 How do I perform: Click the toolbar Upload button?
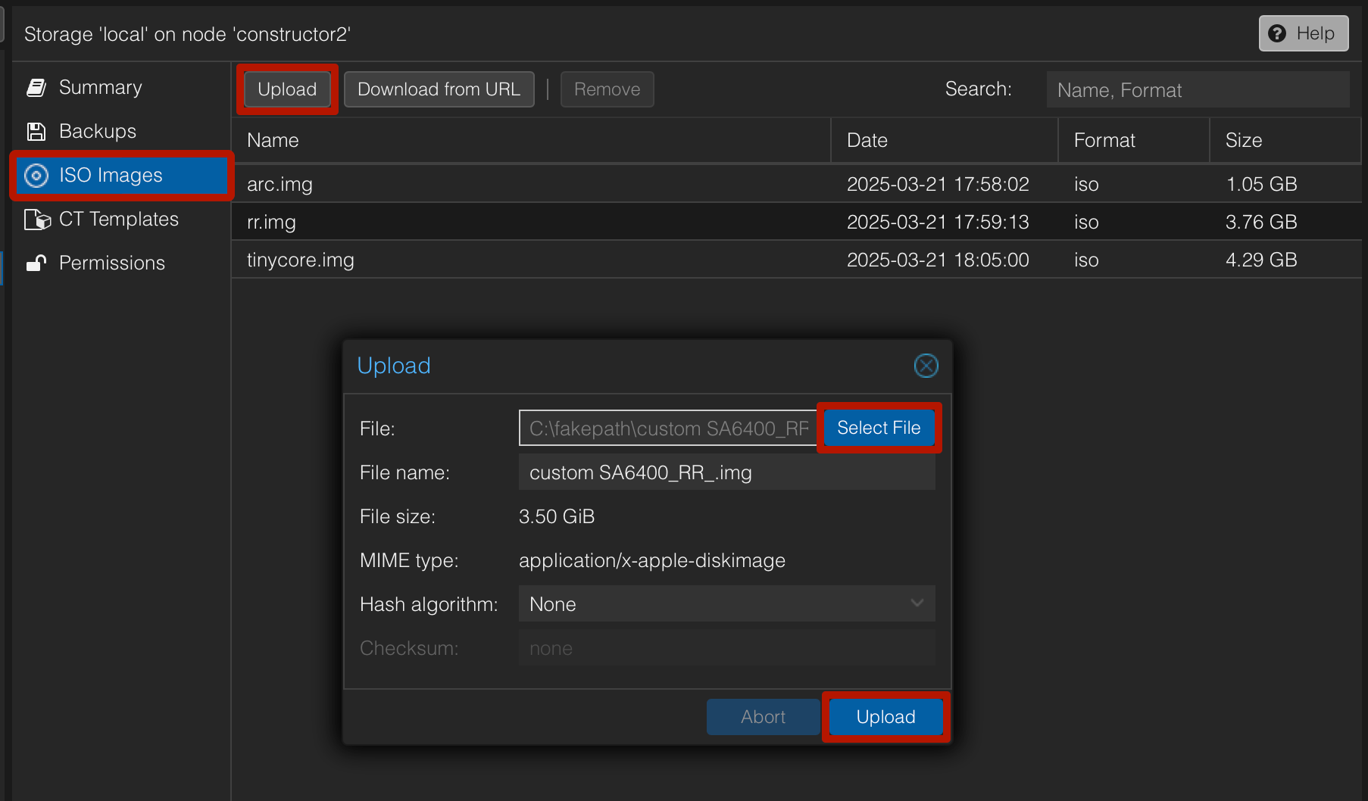click(x=287, y=89)
